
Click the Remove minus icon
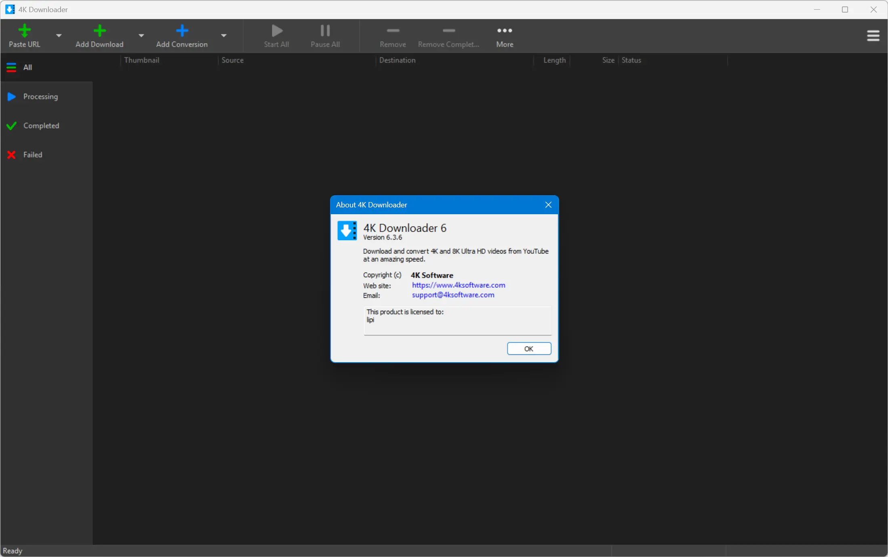tap(393, 31)
